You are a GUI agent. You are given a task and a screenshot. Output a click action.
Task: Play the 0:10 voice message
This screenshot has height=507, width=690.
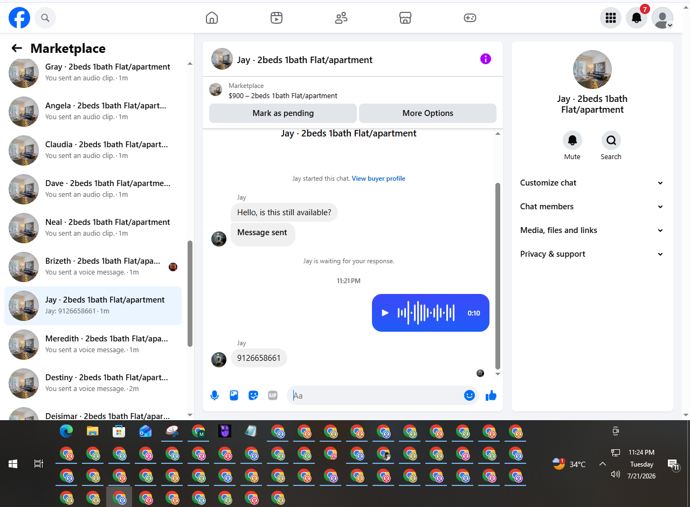[x=385, y=313]
